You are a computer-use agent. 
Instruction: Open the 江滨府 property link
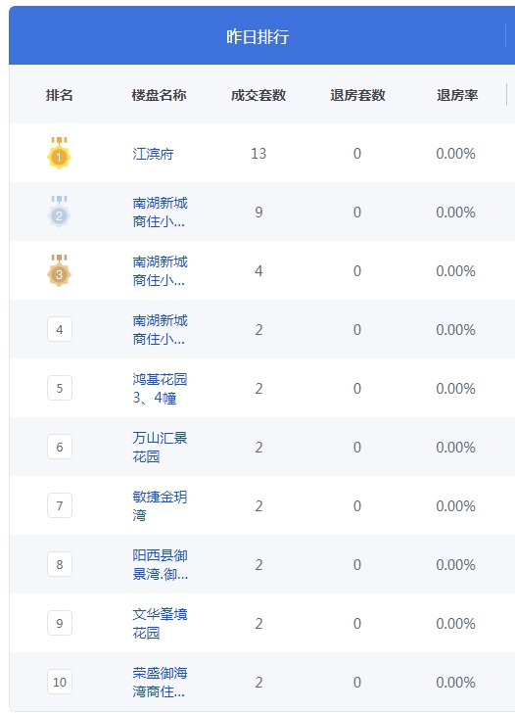click(x=153, y=154)
